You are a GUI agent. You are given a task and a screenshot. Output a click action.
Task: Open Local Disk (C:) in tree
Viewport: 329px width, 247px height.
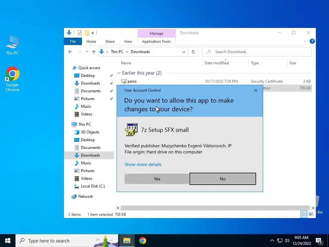[x=93, y=186]
